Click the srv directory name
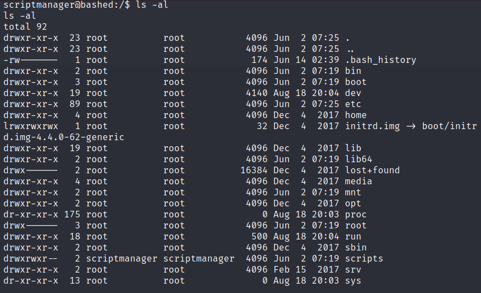 pos(353,270)
